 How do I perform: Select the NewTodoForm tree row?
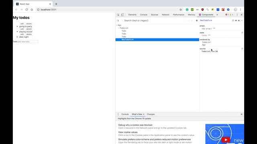157,40
